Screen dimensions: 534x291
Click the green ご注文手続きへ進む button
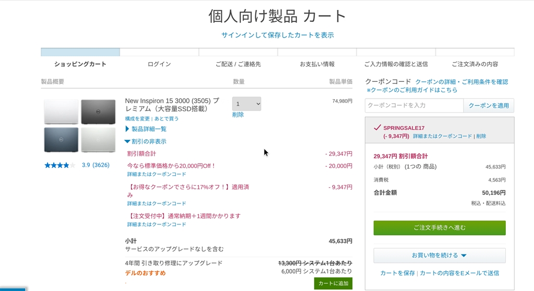tap(439, 228)
